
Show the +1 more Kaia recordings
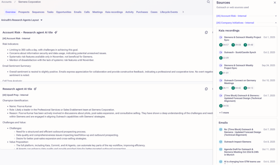(x=224, y=113)
